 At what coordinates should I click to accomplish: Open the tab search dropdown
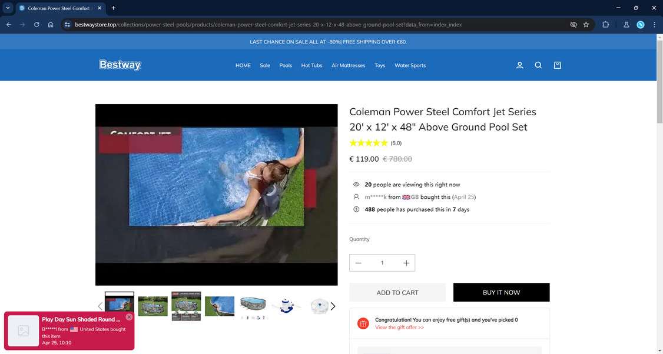click(x=8, y=8)
